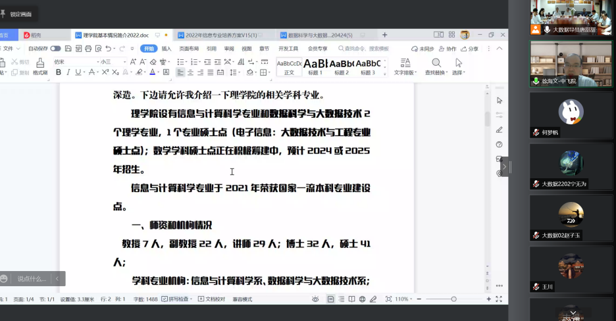
Task: Click the Collaborate (协作) button
Action: pos(448,49)
